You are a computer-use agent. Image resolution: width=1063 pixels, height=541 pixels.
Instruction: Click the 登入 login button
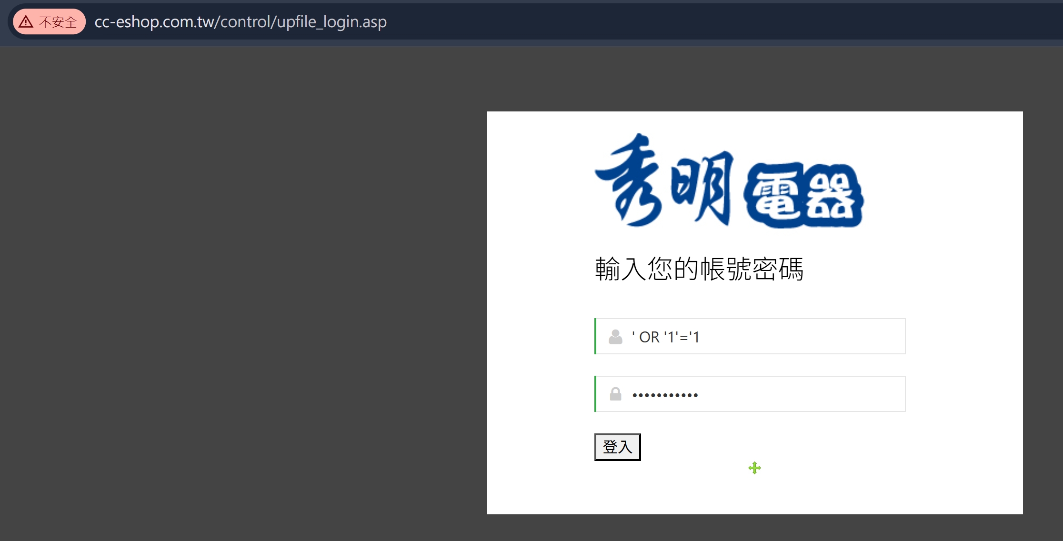617,447
